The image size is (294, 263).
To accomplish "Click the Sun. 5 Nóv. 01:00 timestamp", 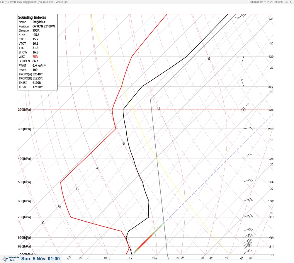I will pos(40,259).
